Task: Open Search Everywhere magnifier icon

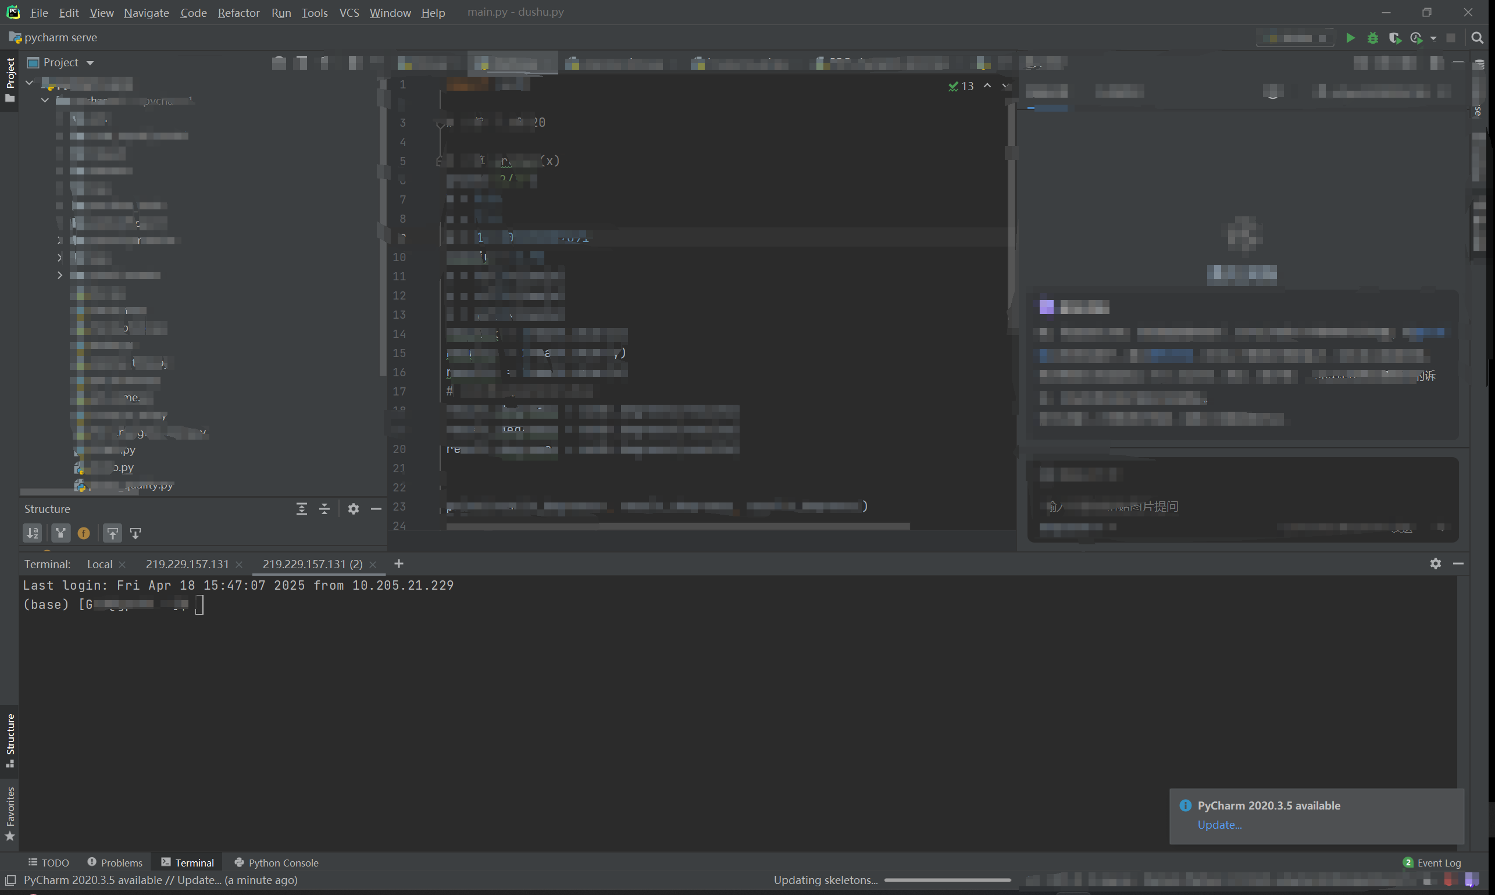Action: pos(1477,38)
